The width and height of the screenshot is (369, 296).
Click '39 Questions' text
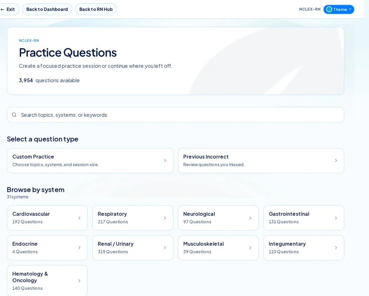197,252
